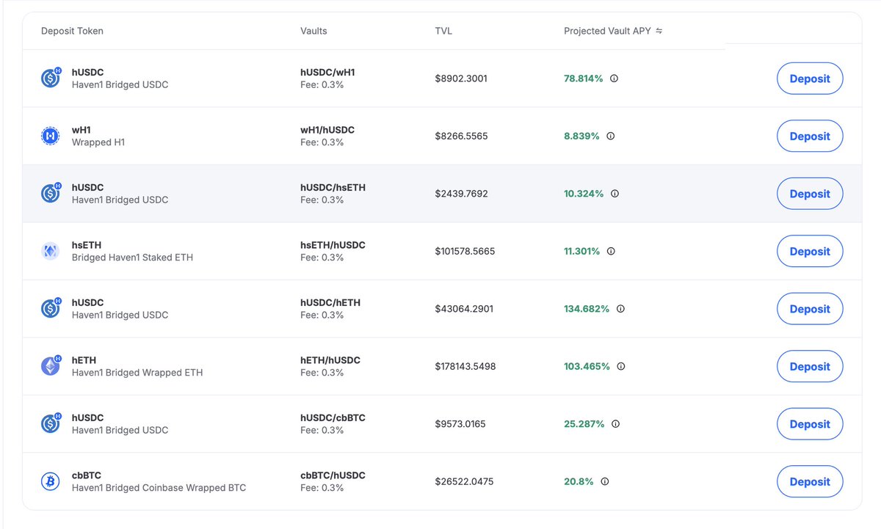The width and height of the screenshot is (881, 529).
Task: Click the hETH Ethereum token icon
Action: point(51,366)
